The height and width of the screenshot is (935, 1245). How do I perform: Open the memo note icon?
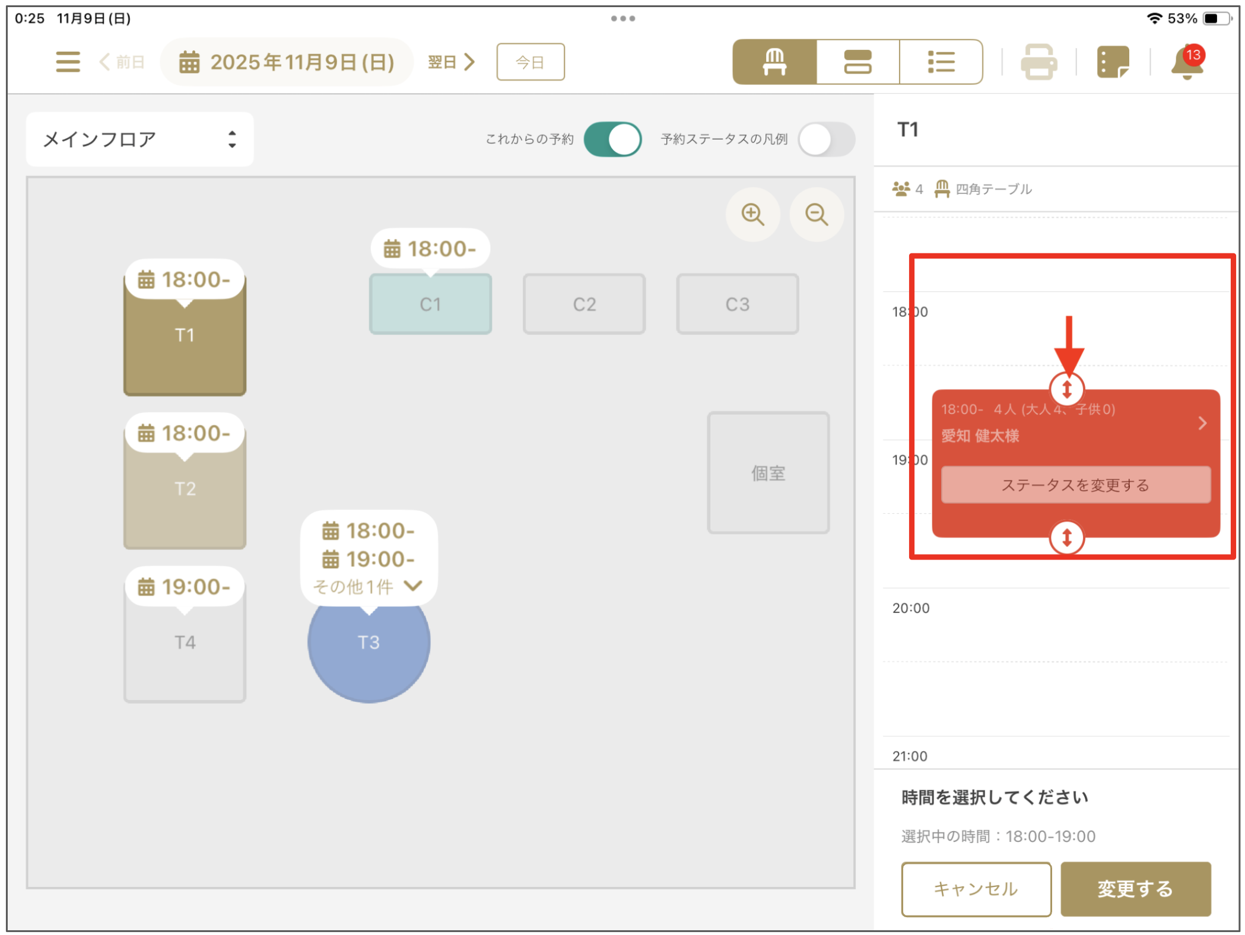pyautogui.click(x=1112, y=62)
